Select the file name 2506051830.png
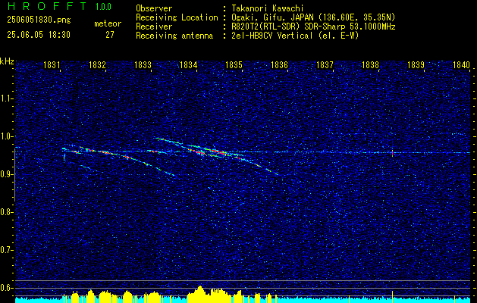 (x=39, y=20)
